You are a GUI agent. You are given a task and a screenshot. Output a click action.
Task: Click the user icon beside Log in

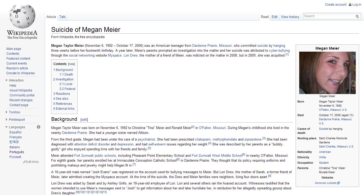[350, 5]
